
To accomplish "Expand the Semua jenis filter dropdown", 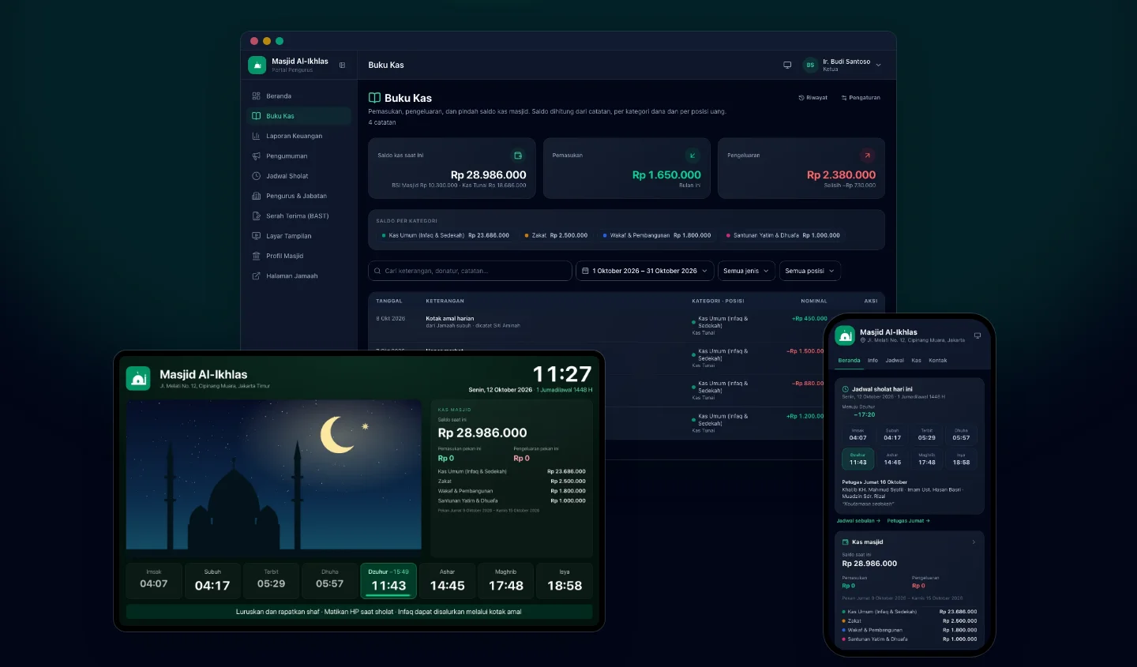I will coord(746,271).
